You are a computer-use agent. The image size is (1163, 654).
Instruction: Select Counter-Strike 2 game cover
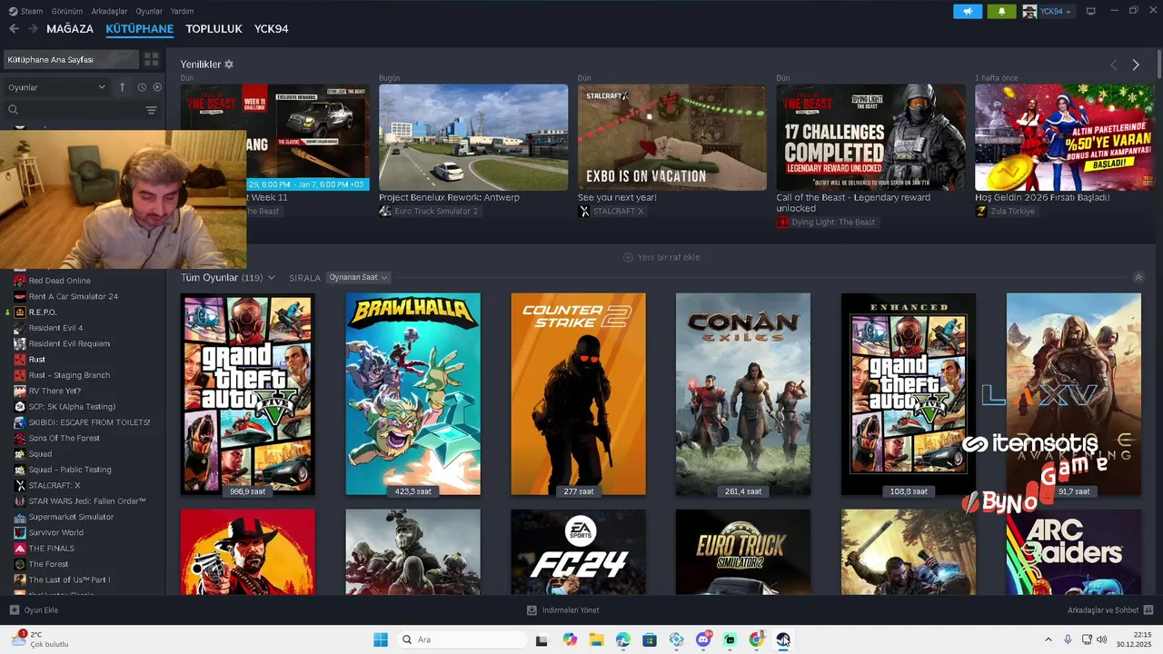[578, 394]
